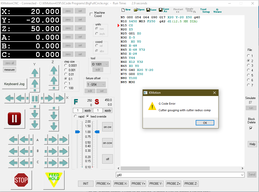Expand the g40 command history dropdown
Viewport: 259px width, 192px height.
coord(242,175)
